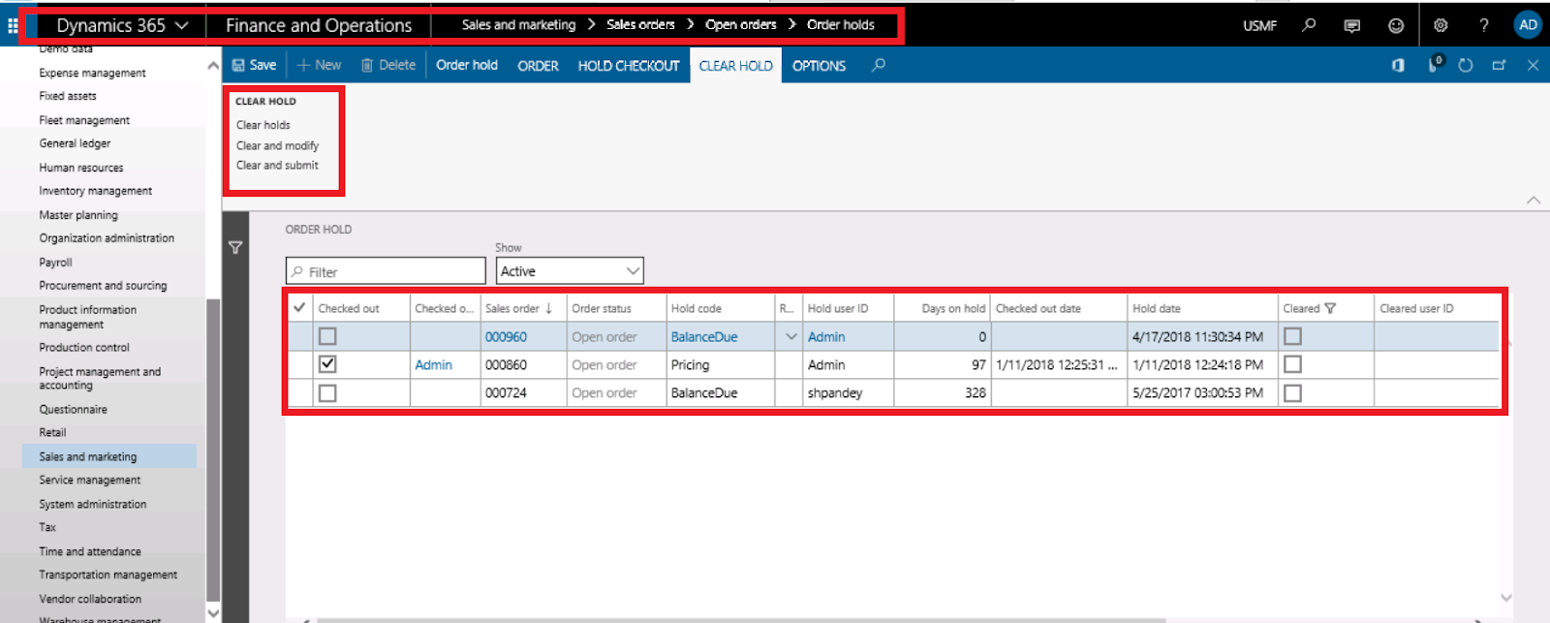Open Inventory management module
Screen dimensions: 1550x623
(x=95, y=191)
